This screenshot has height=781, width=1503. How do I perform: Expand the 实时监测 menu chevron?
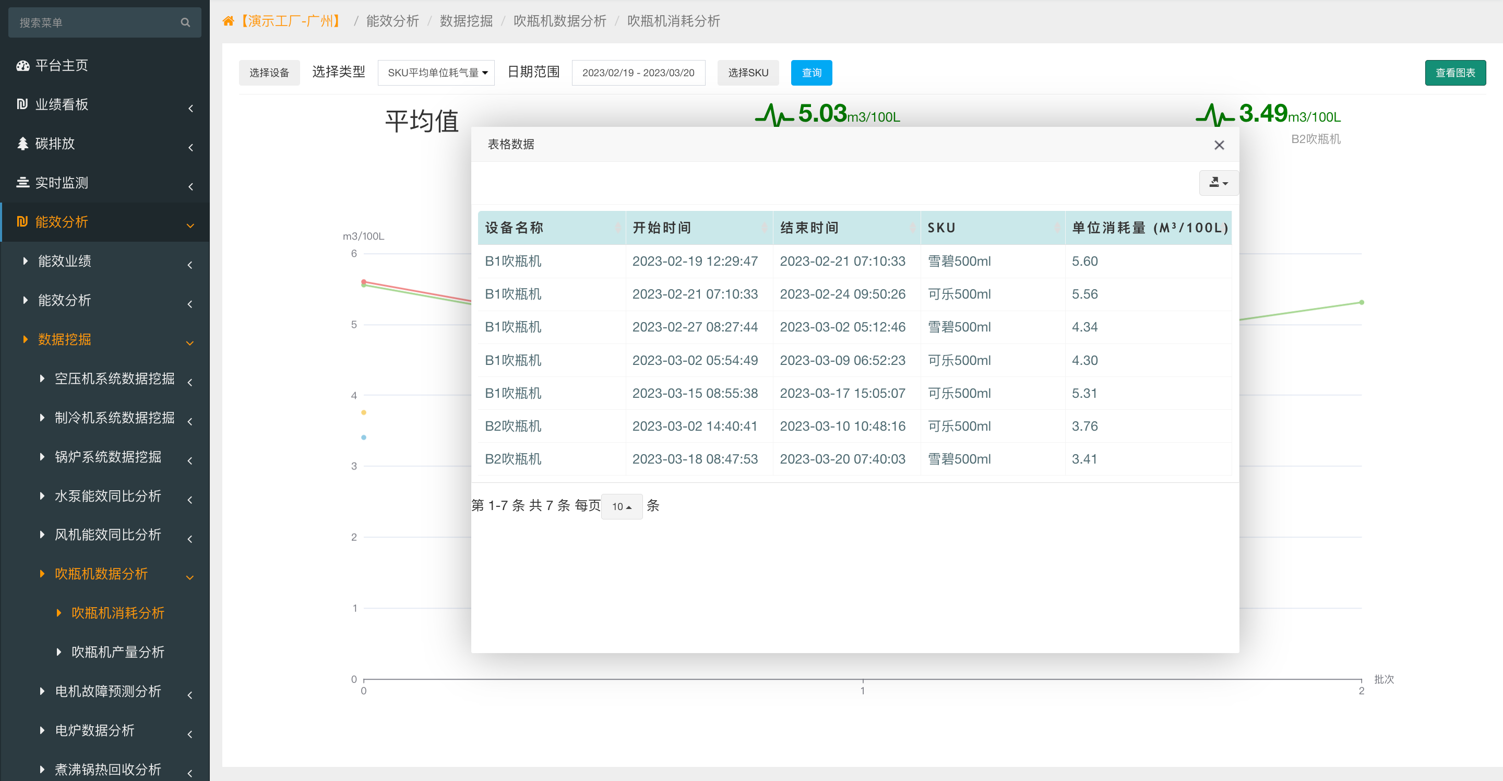click(x=190, y=186)
